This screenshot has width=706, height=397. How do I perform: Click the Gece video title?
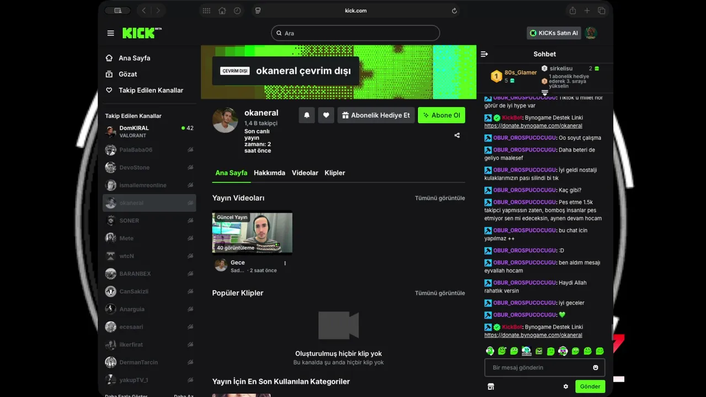pyautogui.click(x=238, y=262)
